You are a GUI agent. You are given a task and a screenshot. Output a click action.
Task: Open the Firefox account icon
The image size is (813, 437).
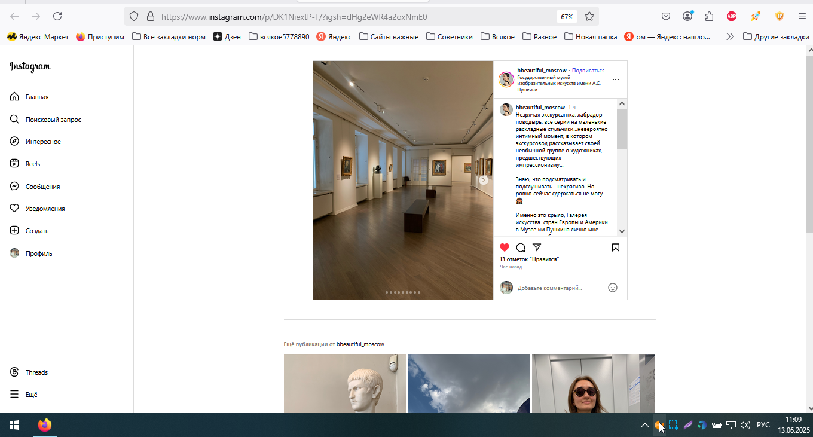point(687,16)
